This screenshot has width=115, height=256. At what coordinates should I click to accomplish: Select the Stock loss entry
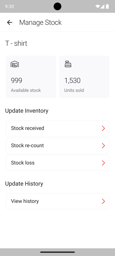[57, 163]
